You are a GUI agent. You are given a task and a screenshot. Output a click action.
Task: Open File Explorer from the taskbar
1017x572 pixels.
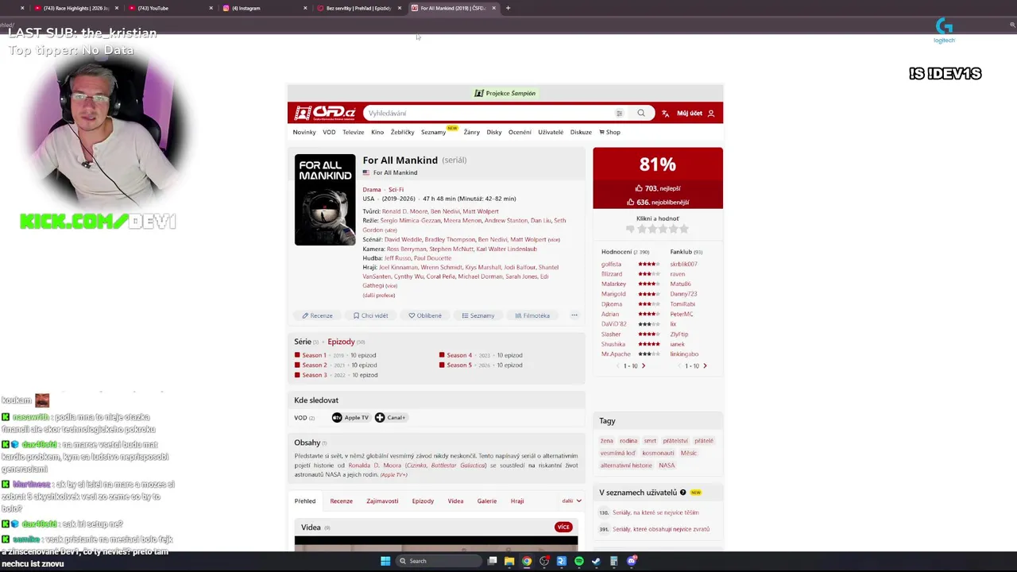[x=509, y=561]
